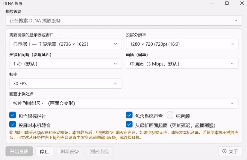
Task: Minimize the DLNA 投屏 window
Action: pyautogui.click(x=212, y=3)
